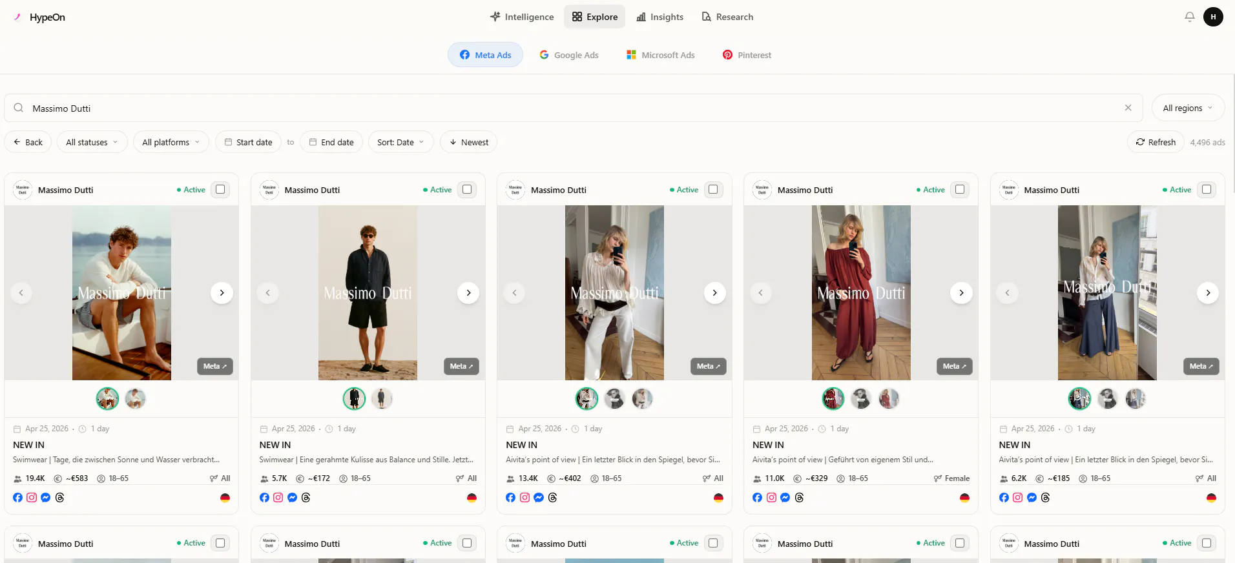The height and width of the screenshot is (563, 1235).
Task: Advance the carousel on the €329 ad
Action: point(961,293)
